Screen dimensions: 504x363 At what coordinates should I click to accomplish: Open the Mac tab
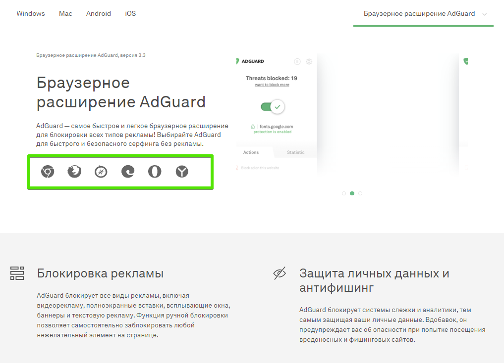tap(65, 13)
